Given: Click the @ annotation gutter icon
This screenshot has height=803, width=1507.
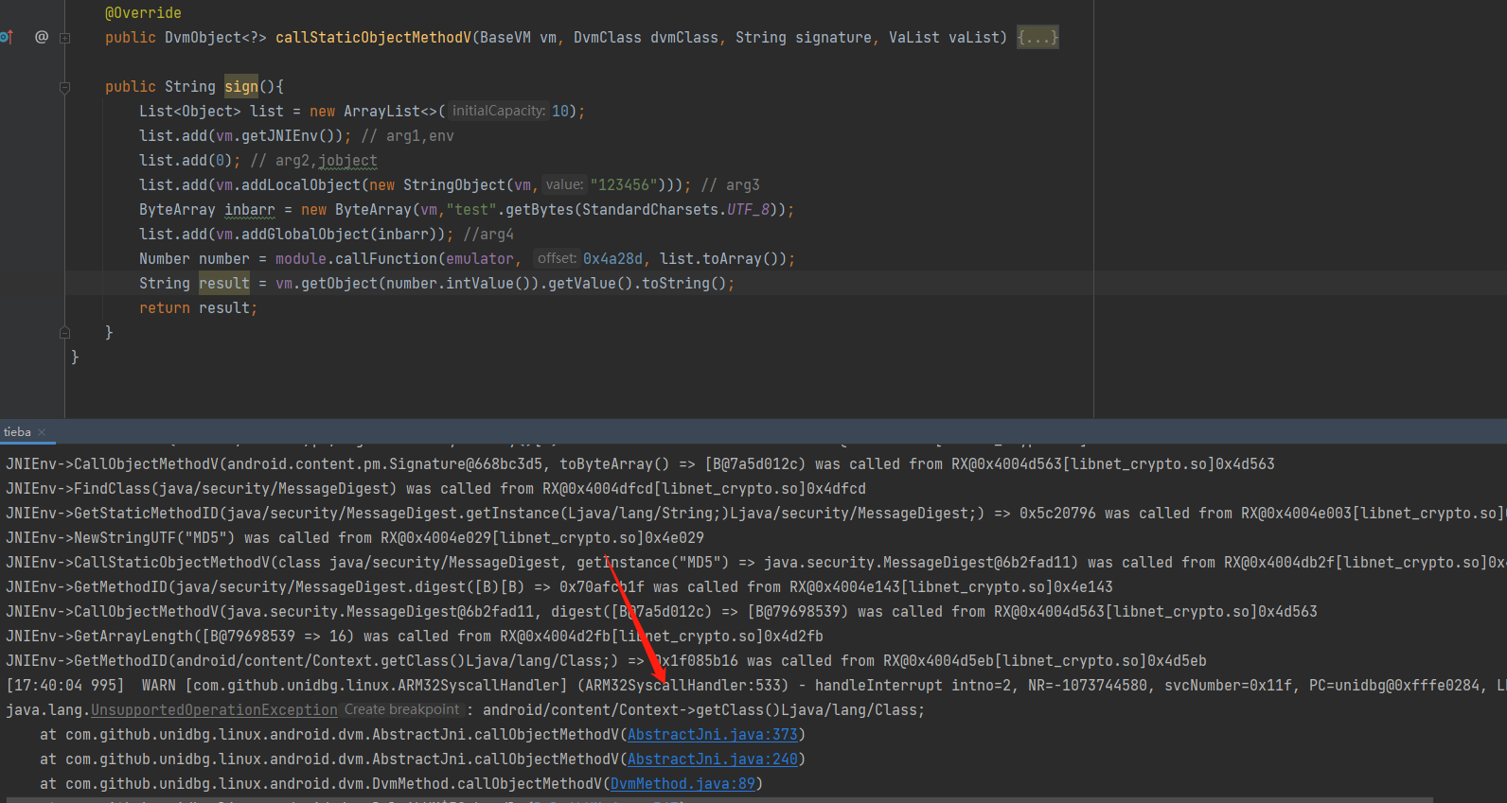Looking at the screenshot, I should pos(42,37).
